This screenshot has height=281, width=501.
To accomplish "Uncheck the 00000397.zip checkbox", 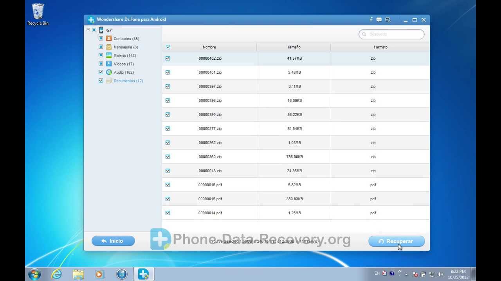I will point(168,86).
